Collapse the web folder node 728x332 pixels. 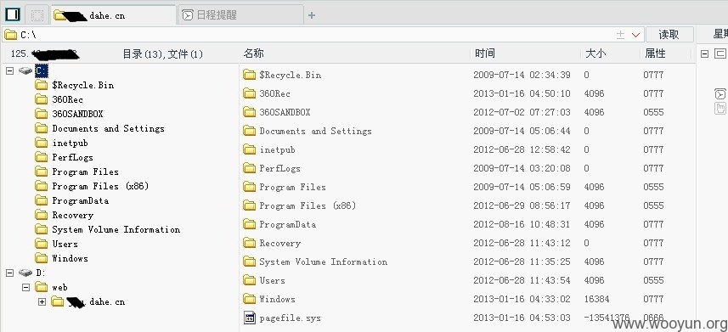tap(26, 288)
